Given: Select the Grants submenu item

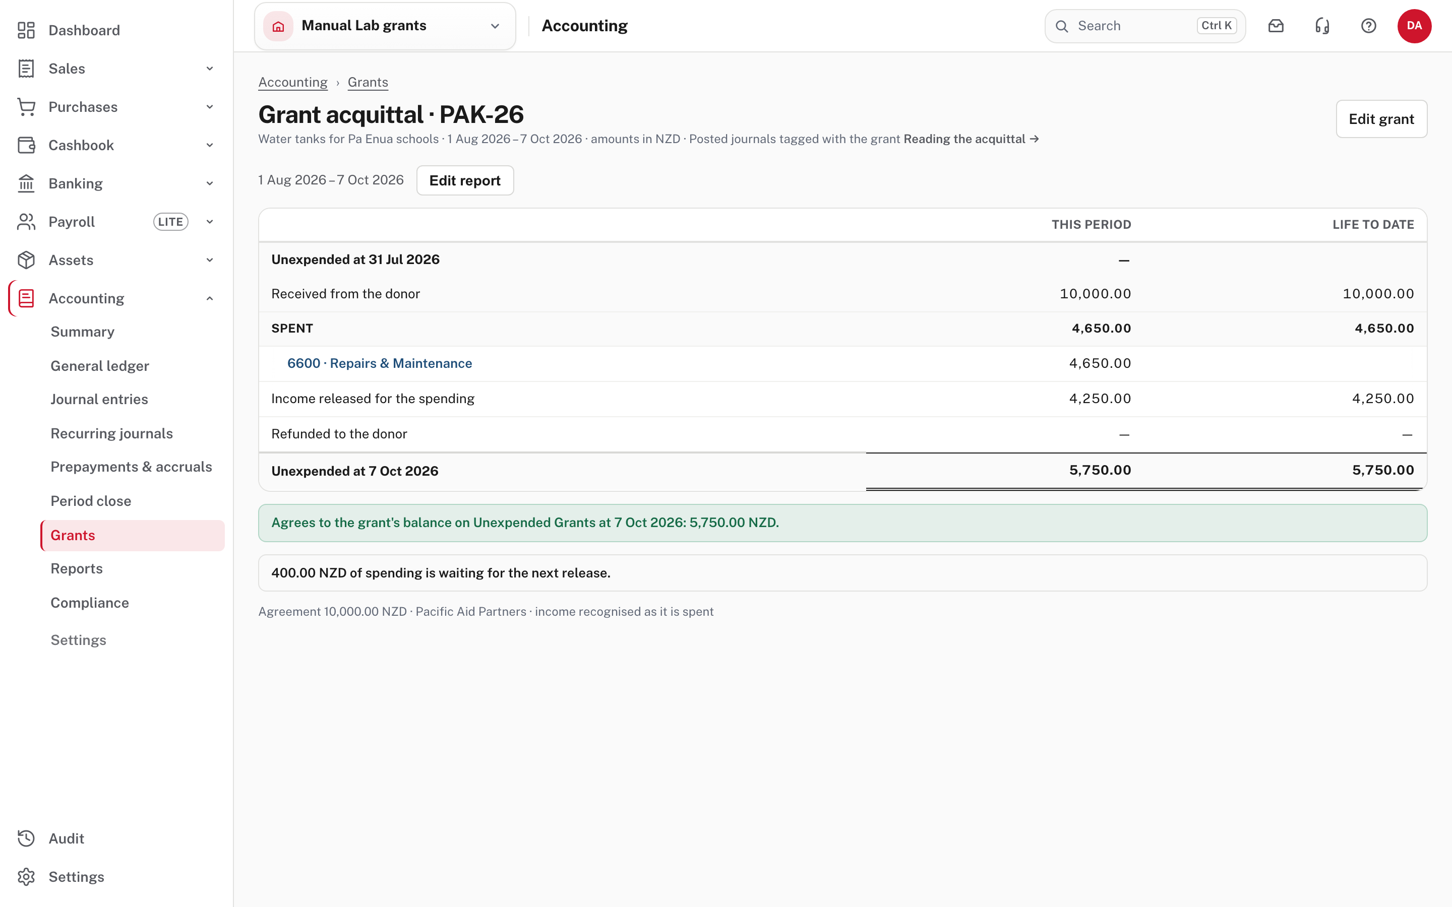Looking at the screenshot, I should coord(133,535).
